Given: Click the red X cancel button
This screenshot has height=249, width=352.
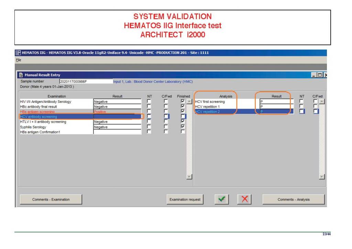Looking at the screenshot, I should pyautogui.click(x=244, y=199).
